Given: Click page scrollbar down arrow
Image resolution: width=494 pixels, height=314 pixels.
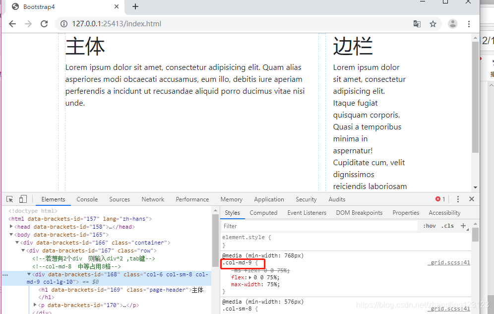Looking at the screenshot, I should [475, 188].
